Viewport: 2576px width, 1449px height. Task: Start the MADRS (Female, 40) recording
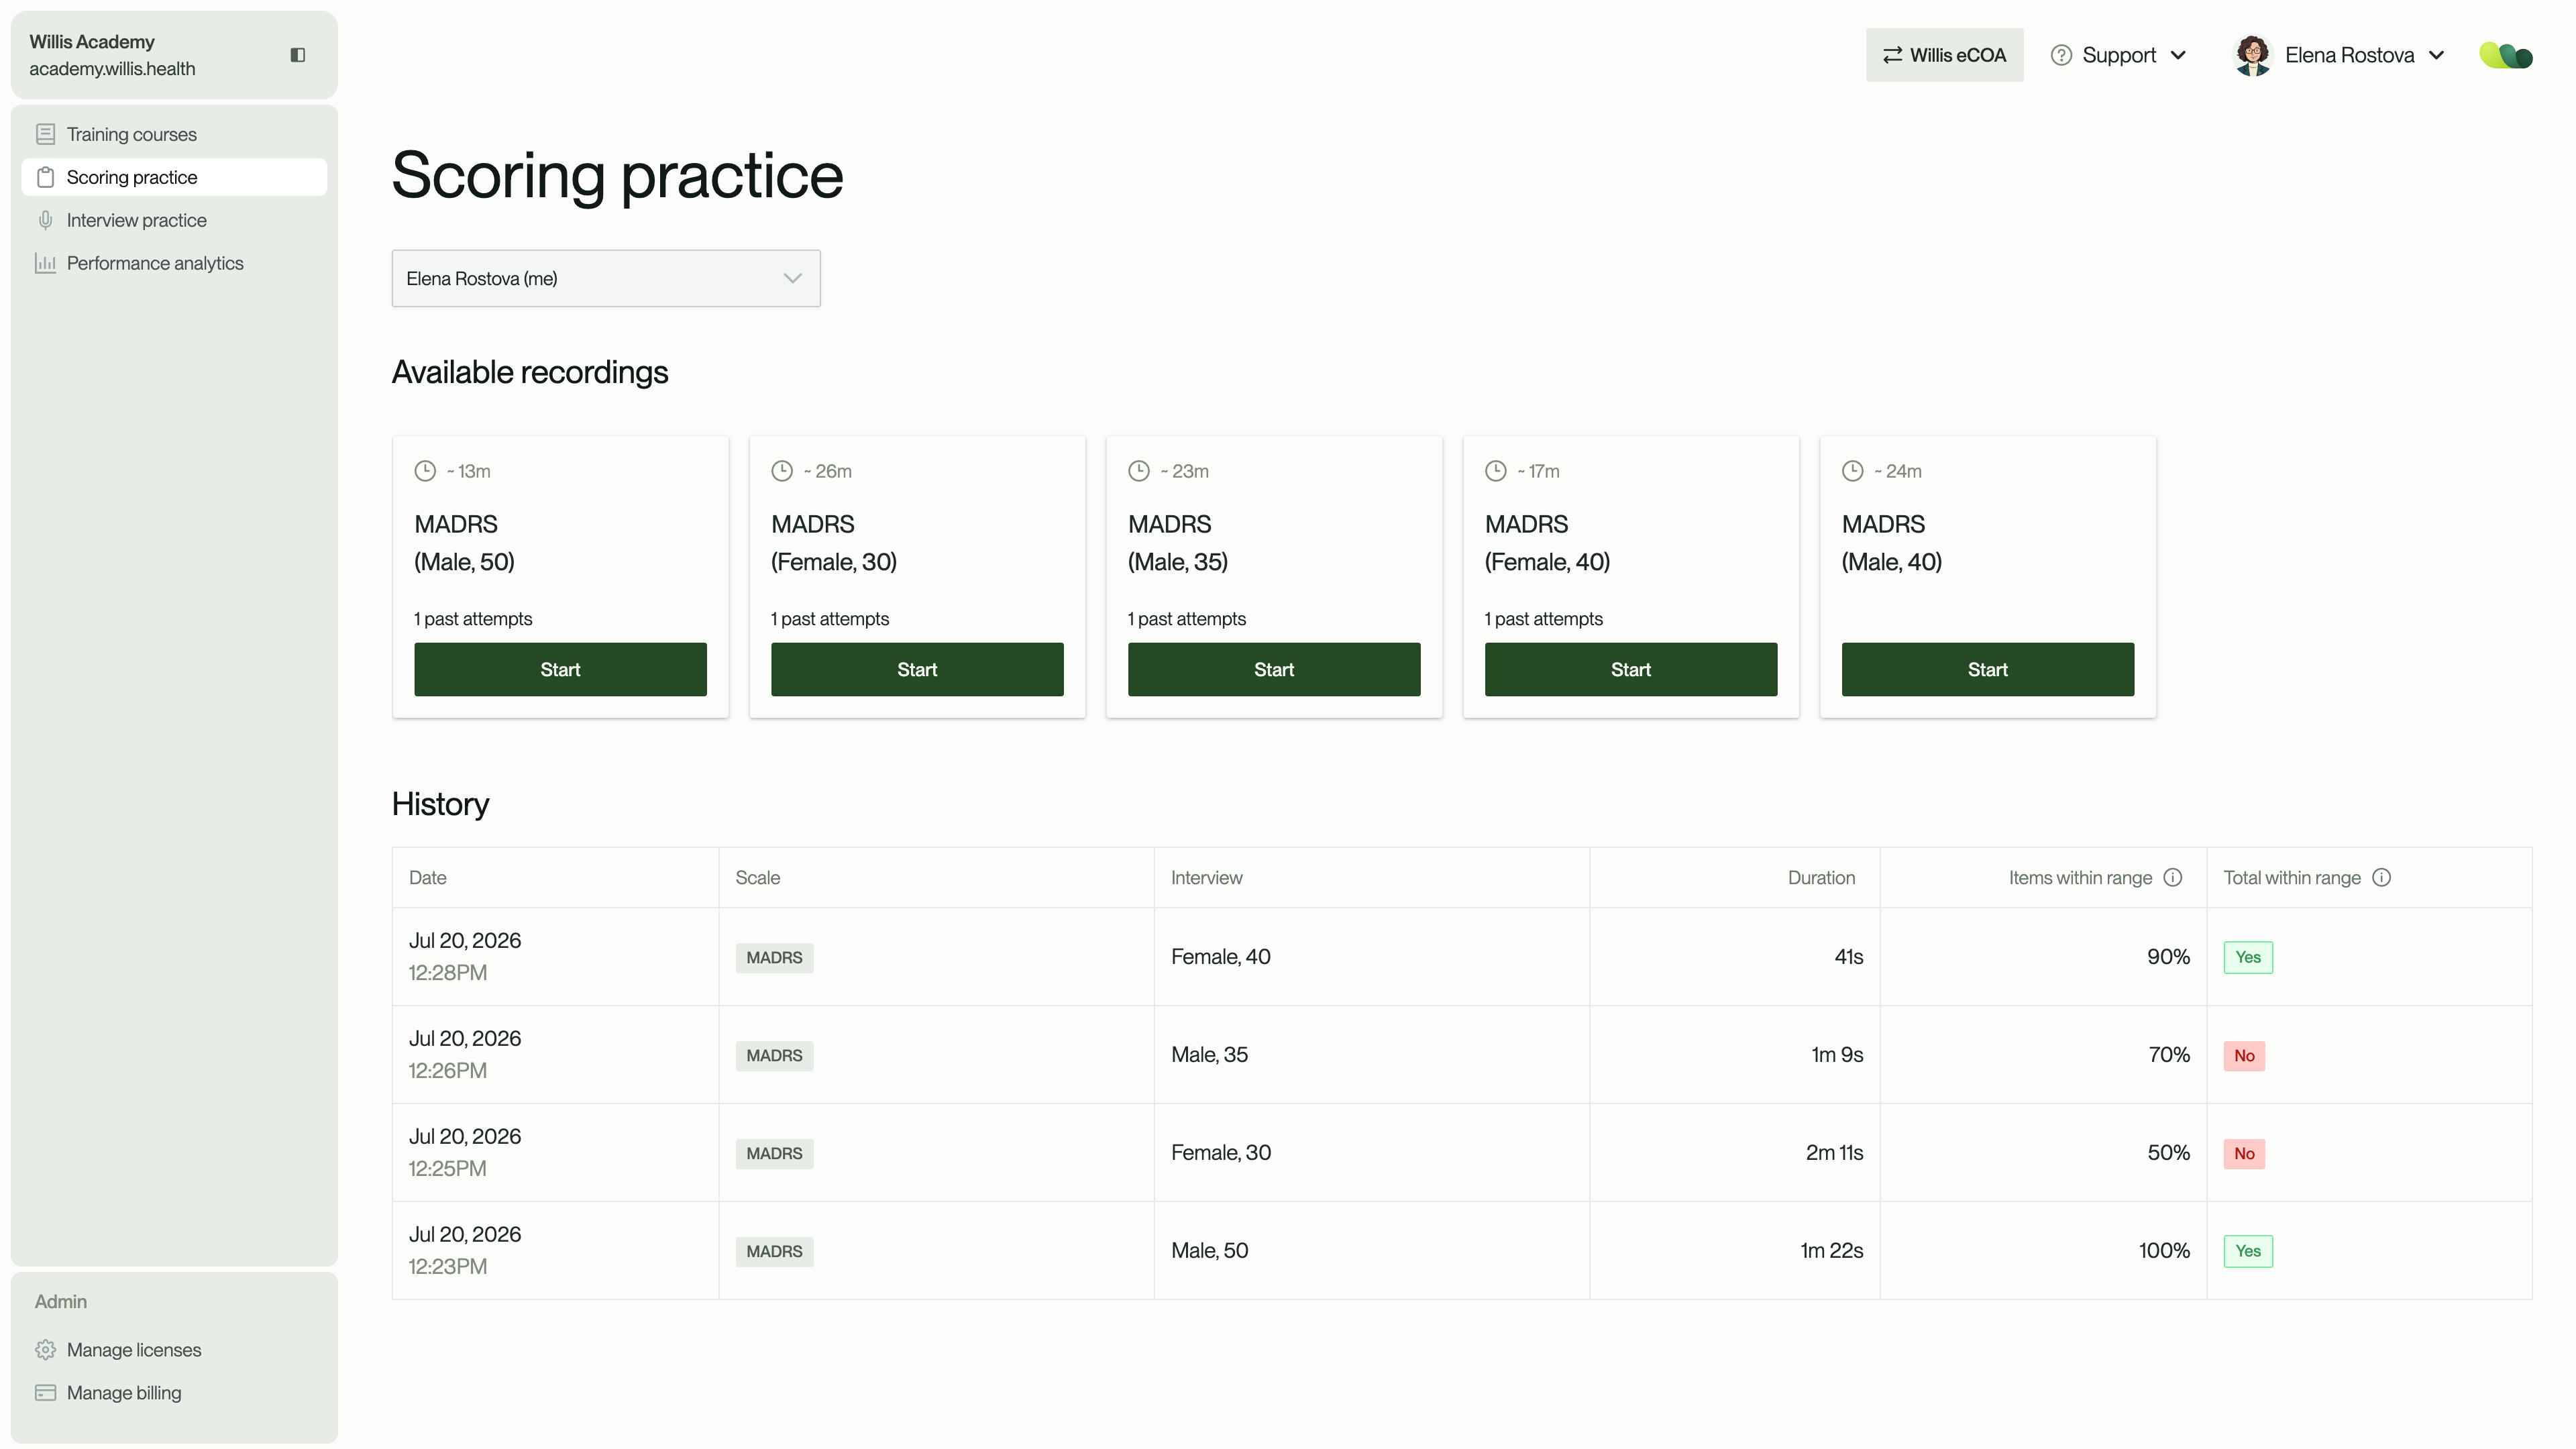[1631, 670]
